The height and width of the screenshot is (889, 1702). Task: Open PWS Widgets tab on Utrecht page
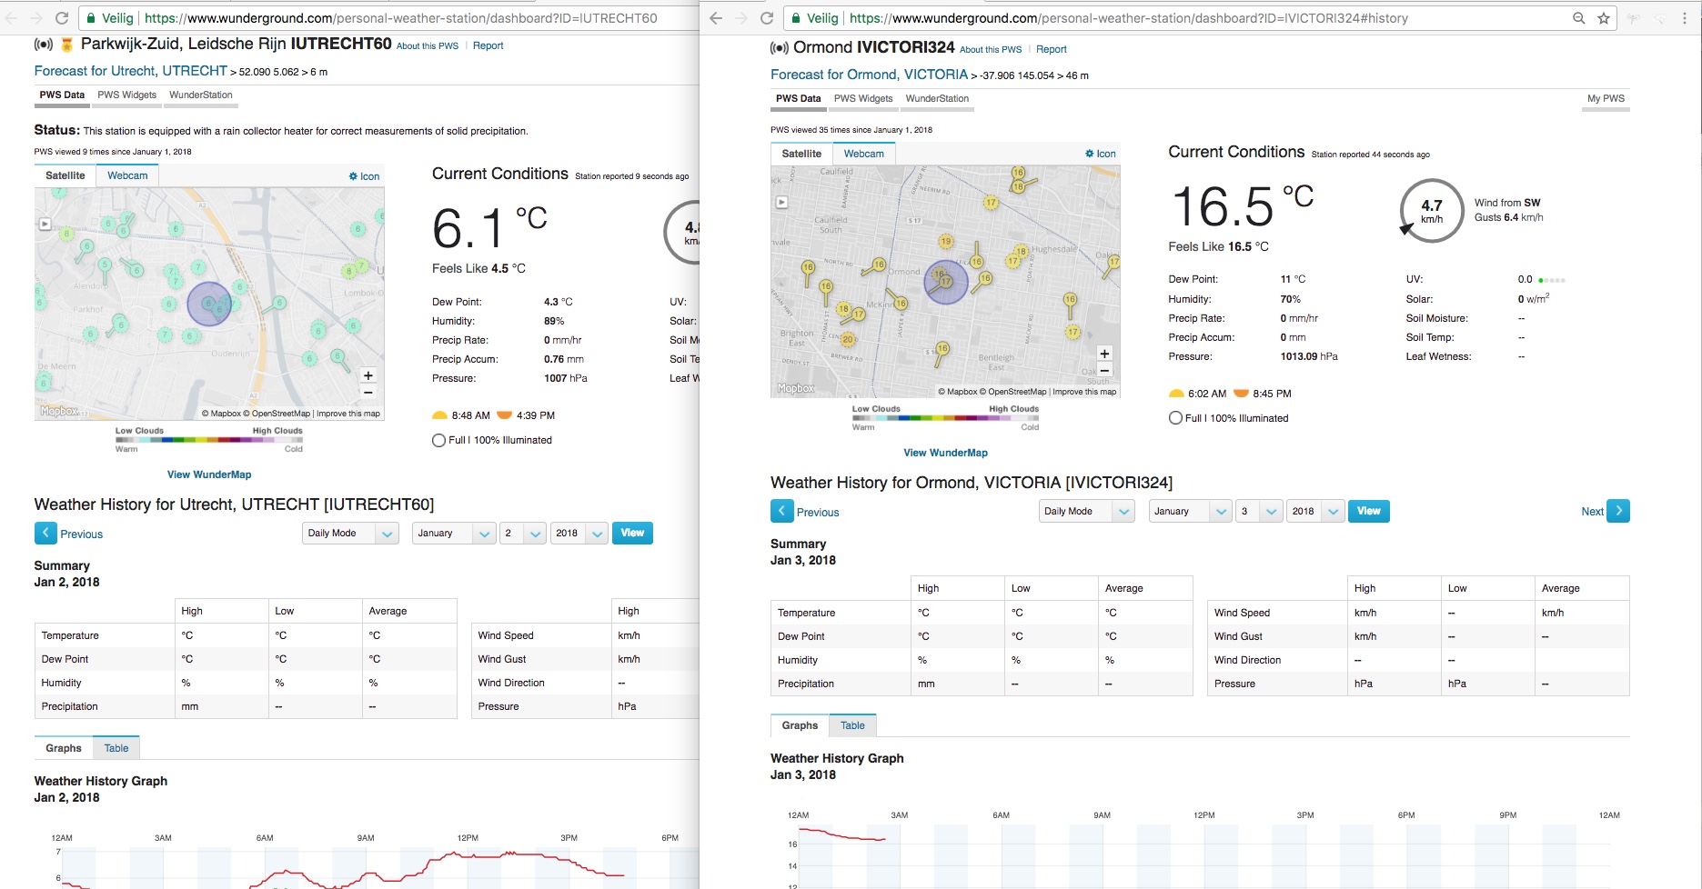[x=126, y=95]
